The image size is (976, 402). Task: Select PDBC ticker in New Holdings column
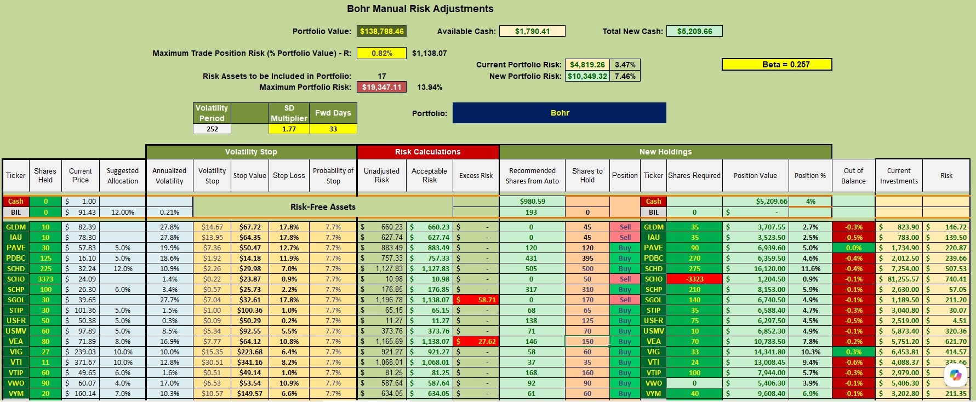pos(653,259)
